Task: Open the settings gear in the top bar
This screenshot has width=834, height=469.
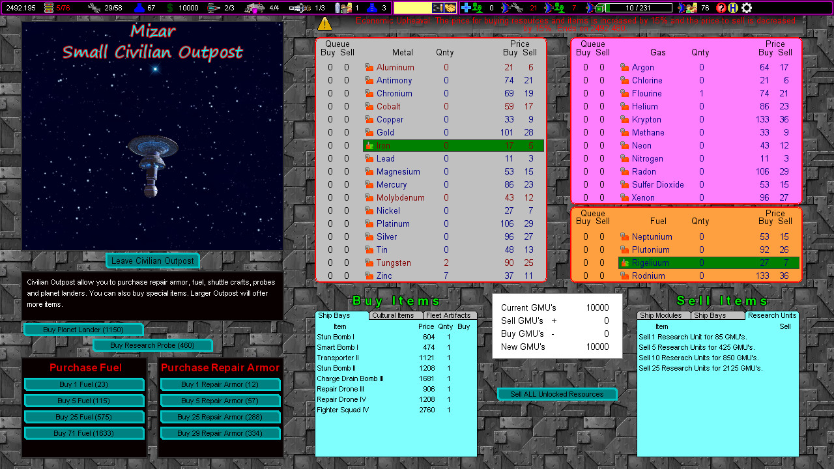Action: [746, 8]
